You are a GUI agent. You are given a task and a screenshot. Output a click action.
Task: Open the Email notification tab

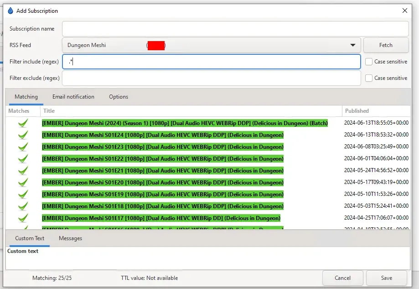coord(73,97)
